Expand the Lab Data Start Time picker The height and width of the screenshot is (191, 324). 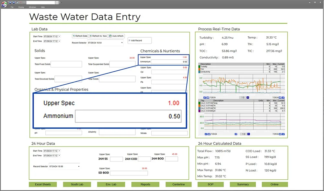point(59,36)
